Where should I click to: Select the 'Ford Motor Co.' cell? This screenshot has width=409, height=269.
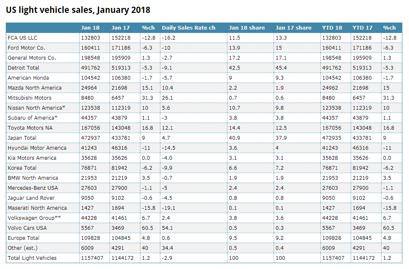[26, 48]
